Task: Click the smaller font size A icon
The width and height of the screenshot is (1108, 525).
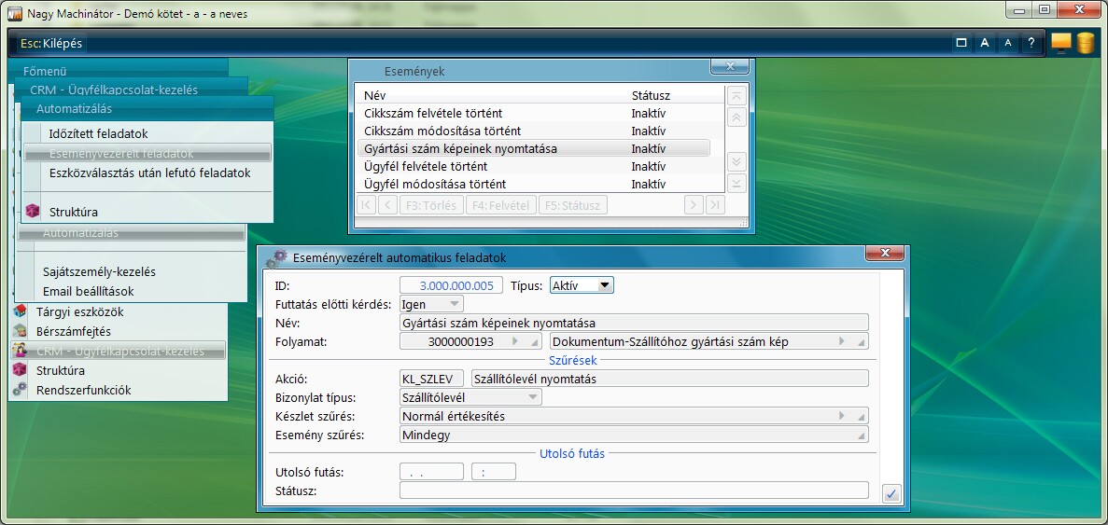Action: click(x=1007, y=43)
